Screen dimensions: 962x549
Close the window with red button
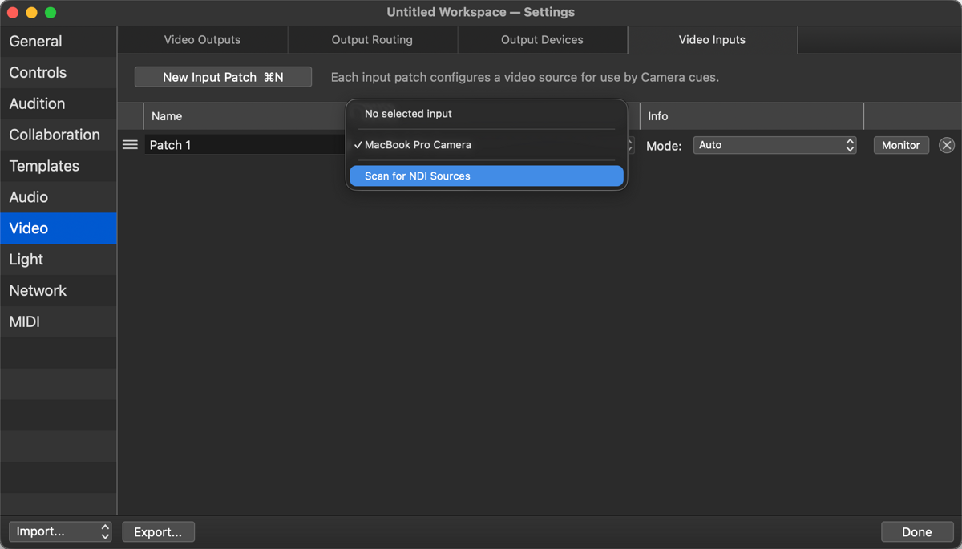(13, 13)
